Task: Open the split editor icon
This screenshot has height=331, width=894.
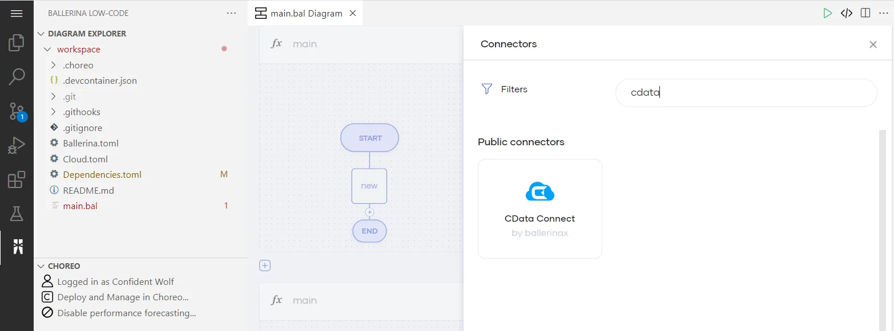Action: click(865, 13)
